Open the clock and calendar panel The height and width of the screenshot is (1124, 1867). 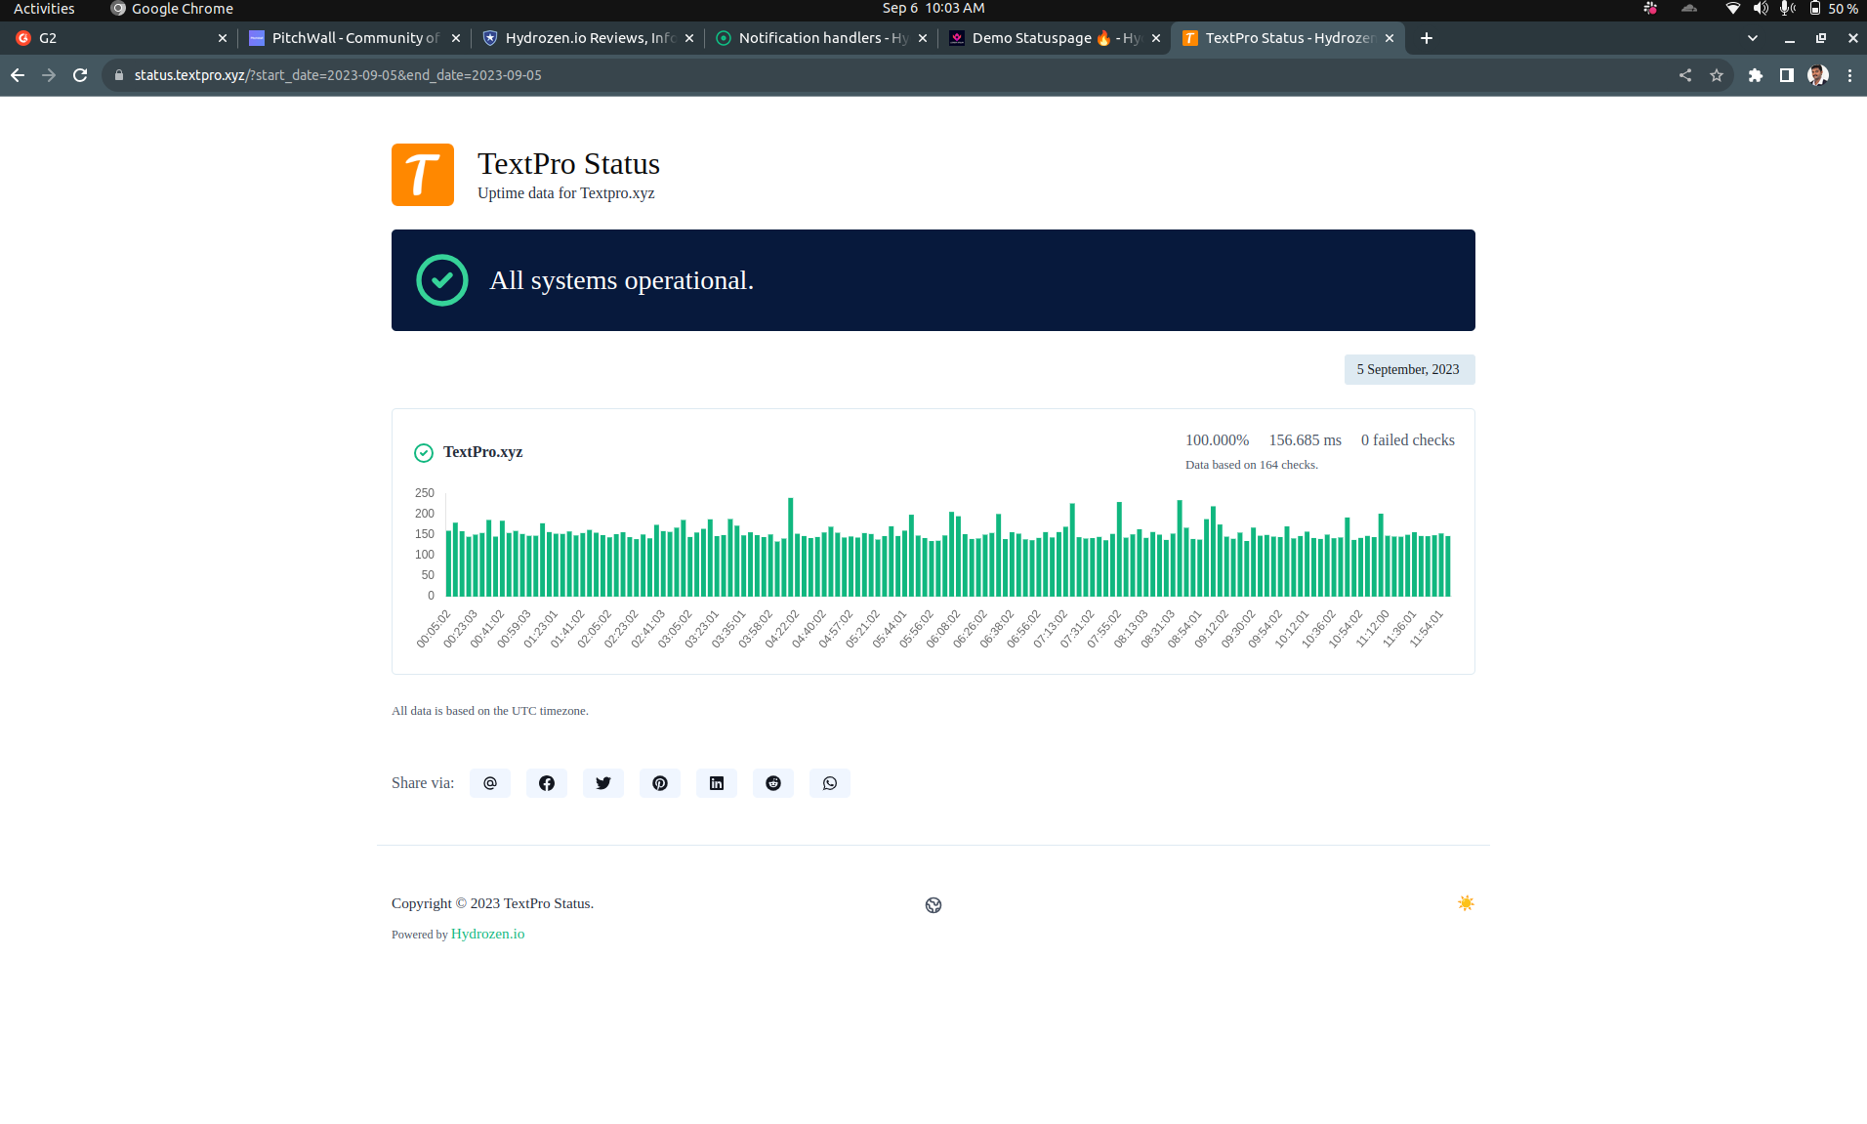tap(933, 9)
